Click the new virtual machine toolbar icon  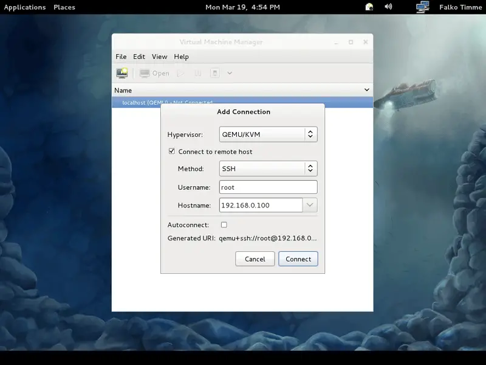[x=122, y=73]
